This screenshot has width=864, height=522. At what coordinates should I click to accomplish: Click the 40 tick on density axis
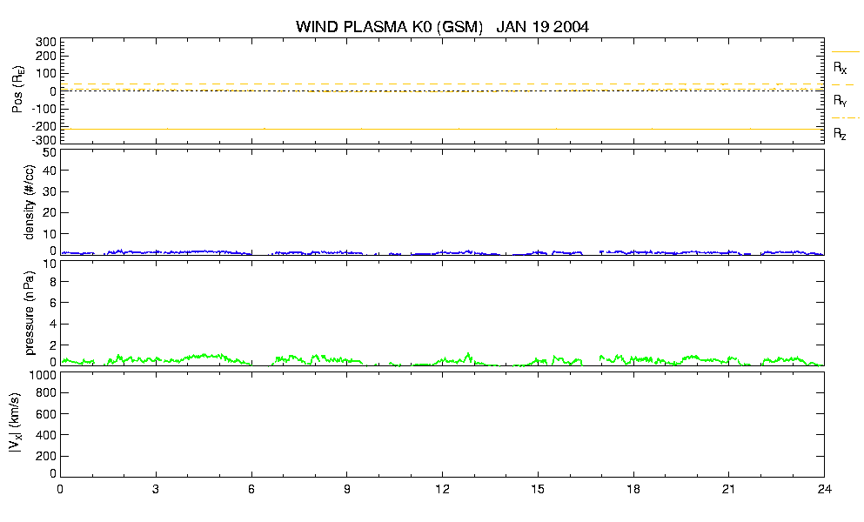coord(50,171)
